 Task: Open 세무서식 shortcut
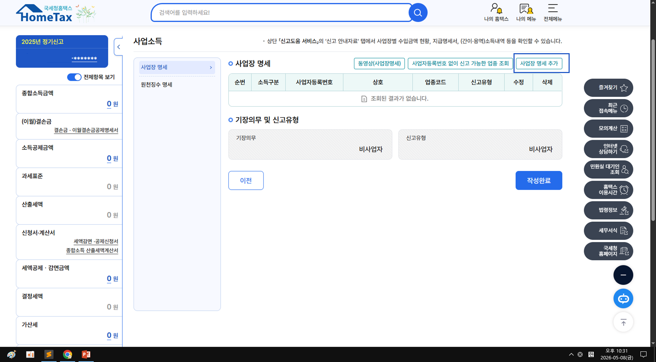[608, 231]
